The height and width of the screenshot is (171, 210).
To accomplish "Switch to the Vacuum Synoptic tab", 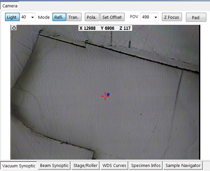I will tap(19, 166).
